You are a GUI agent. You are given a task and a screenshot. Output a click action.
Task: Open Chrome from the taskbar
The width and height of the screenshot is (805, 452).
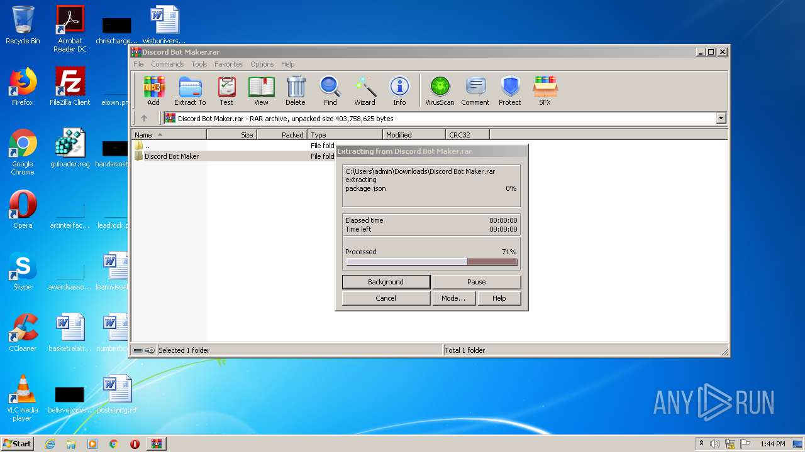point(114,444)
